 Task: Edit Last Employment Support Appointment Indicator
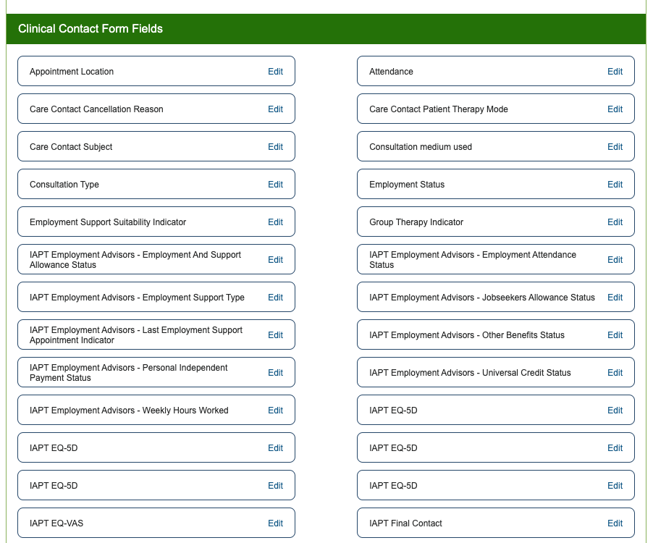(275, 335)
